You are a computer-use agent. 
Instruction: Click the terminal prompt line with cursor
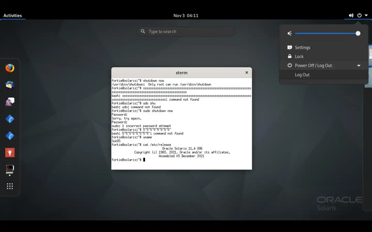[x=128, y=160]
